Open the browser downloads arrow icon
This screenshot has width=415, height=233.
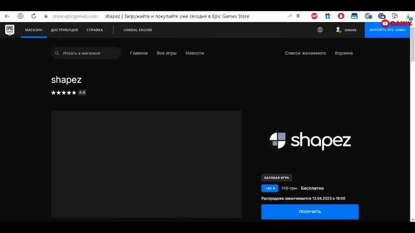(x=409, y=16)
